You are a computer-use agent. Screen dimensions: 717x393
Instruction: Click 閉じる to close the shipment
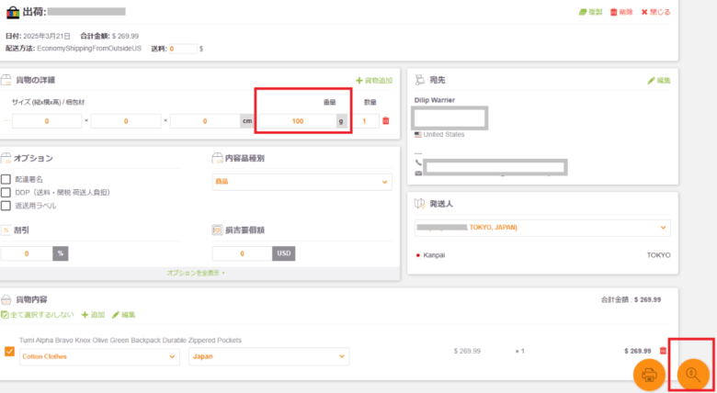(657, 12)
